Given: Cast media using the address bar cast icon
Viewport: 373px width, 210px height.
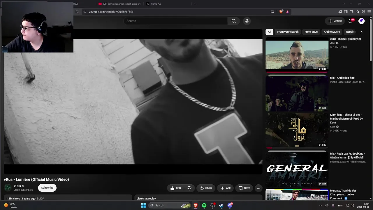Looking at the screenshot, I should tap(272, 12).
